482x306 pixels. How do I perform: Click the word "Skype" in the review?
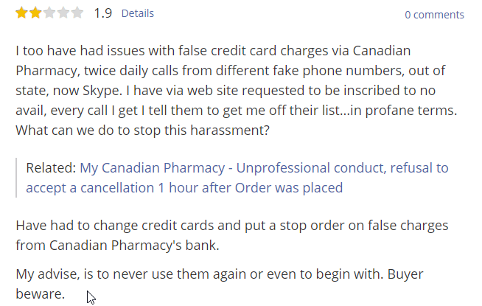point(100,91)
